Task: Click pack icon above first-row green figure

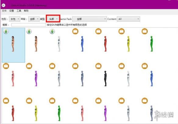Action: 144,31
